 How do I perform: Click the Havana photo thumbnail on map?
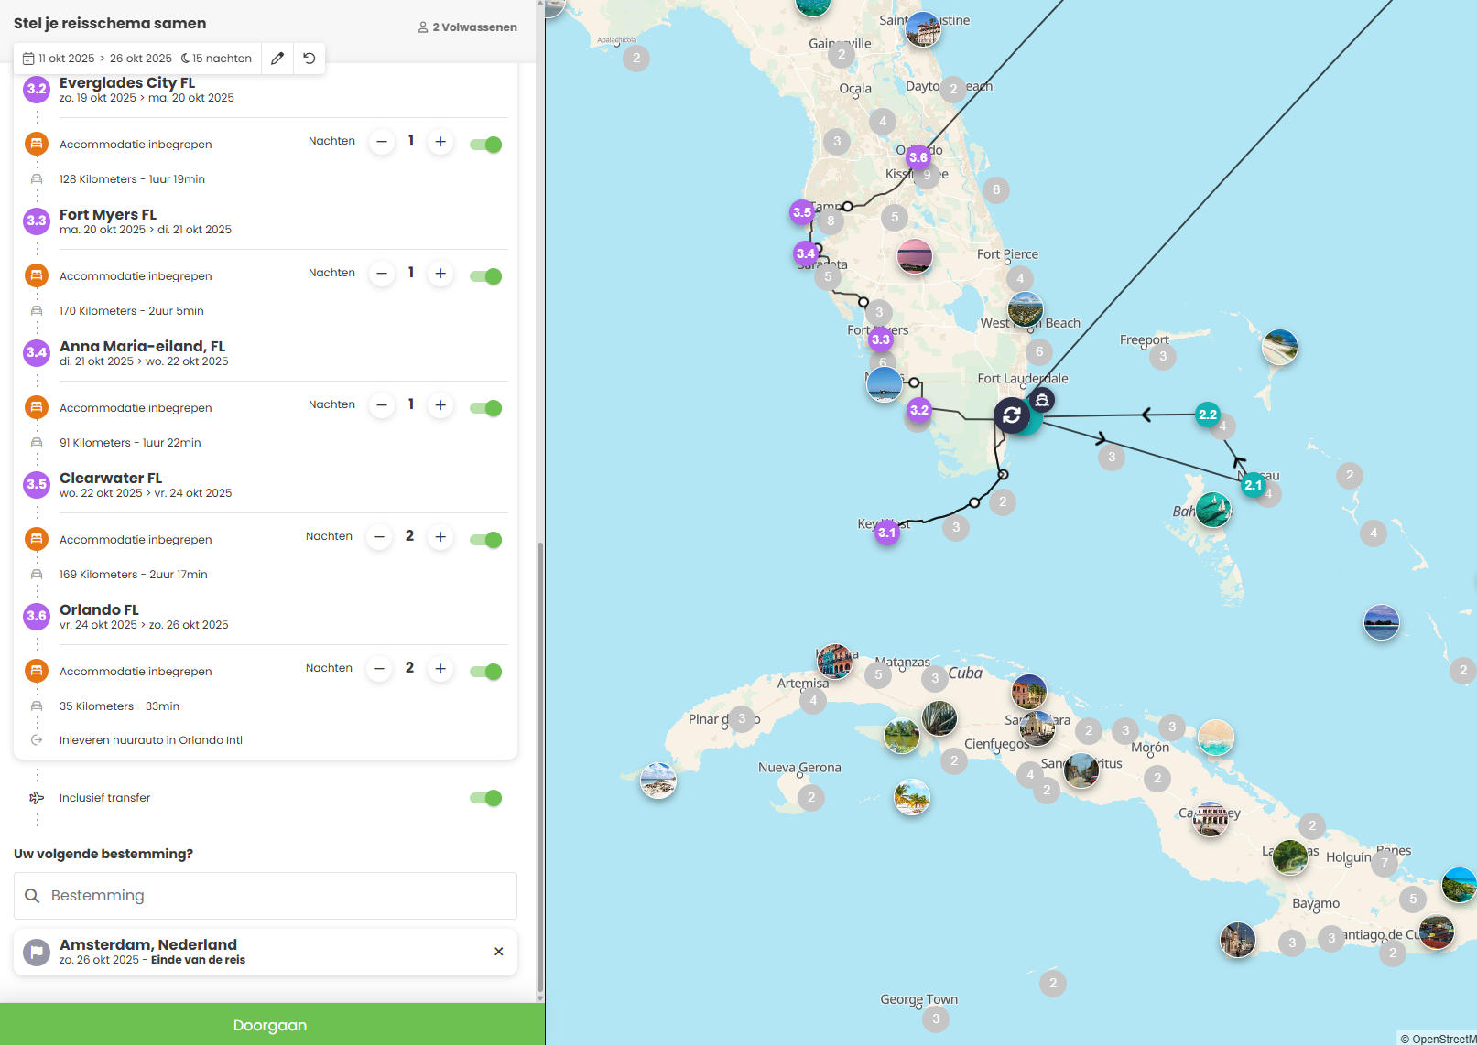834,662
